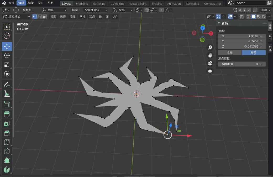Open the 坐标系 默认 dropdown
This screenshot has width=273, height=177.
(x=54, y=10)
